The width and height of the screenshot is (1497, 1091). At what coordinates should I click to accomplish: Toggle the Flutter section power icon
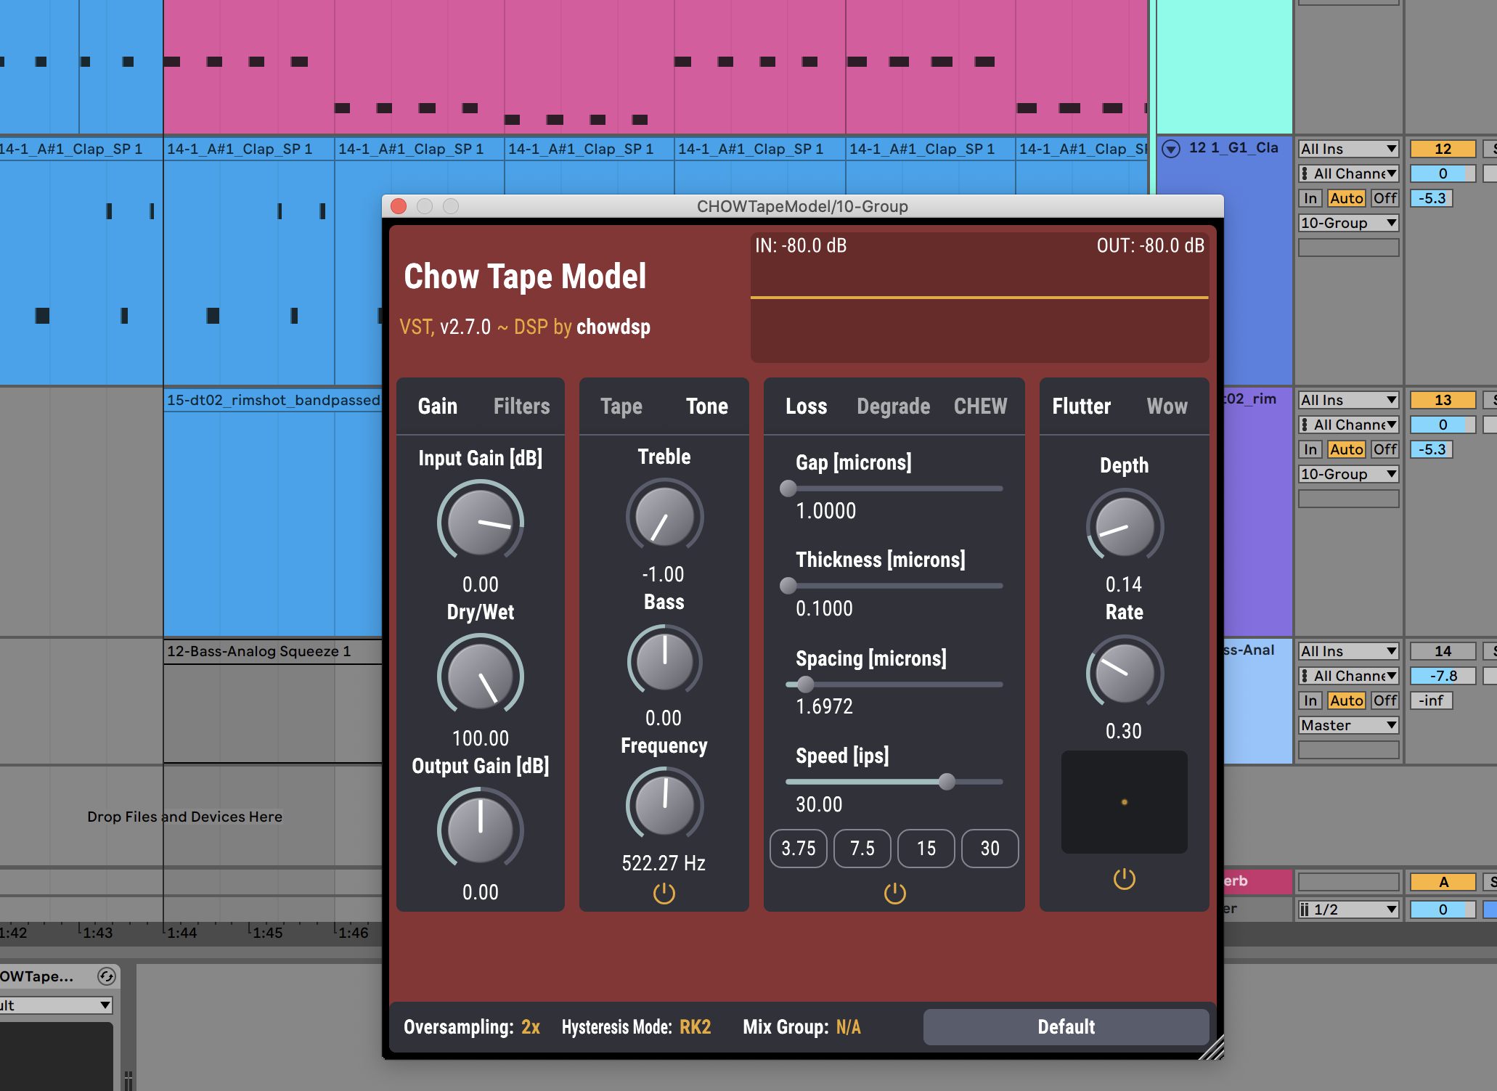[1124, 879]
